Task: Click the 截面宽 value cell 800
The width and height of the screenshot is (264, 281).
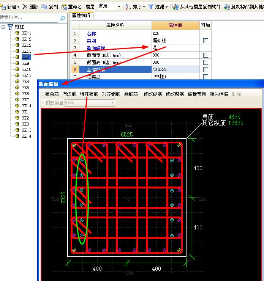Action: click(x=175, y=55)
